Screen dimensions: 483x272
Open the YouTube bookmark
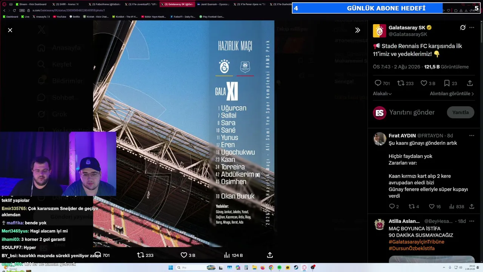coord(59,17)
